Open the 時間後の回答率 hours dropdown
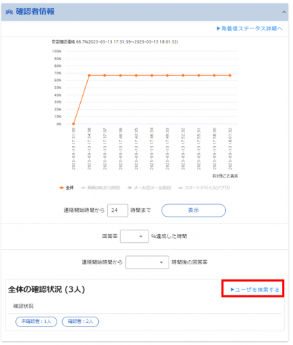This screenshot has width=293, height=345. (x=147, y=262)
